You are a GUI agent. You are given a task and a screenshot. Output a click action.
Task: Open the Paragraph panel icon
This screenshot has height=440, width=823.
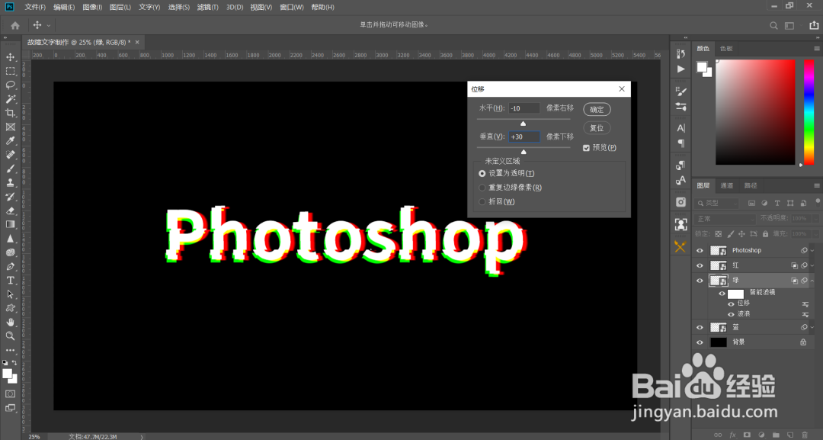point(680,143)
